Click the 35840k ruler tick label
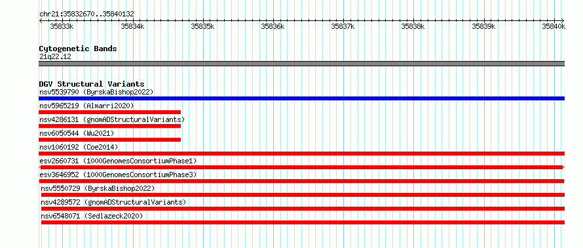The image size is (583, 248). (554, 26)
